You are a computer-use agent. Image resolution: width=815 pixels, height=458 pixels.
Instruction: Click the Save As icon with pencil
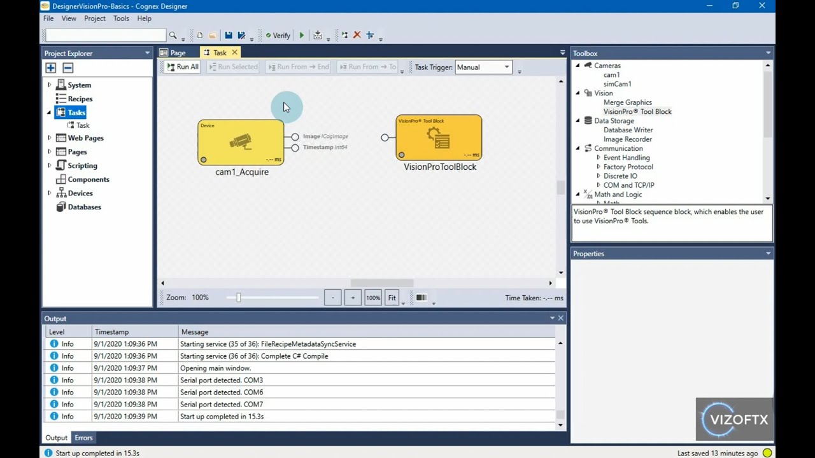(241, 36)
